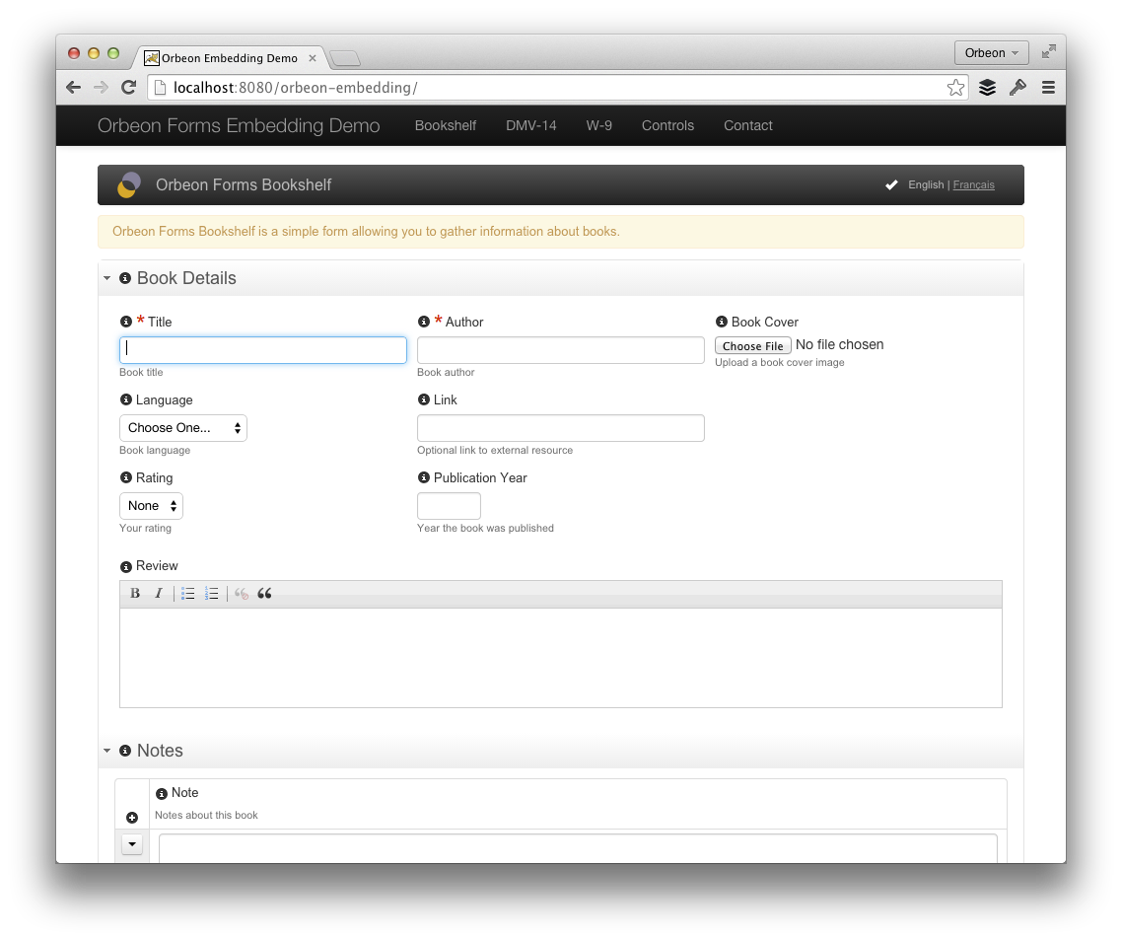This screenshot has width=1122, height=941.
Task: Add a new note row with plus icon
Action: coord(132,818)
